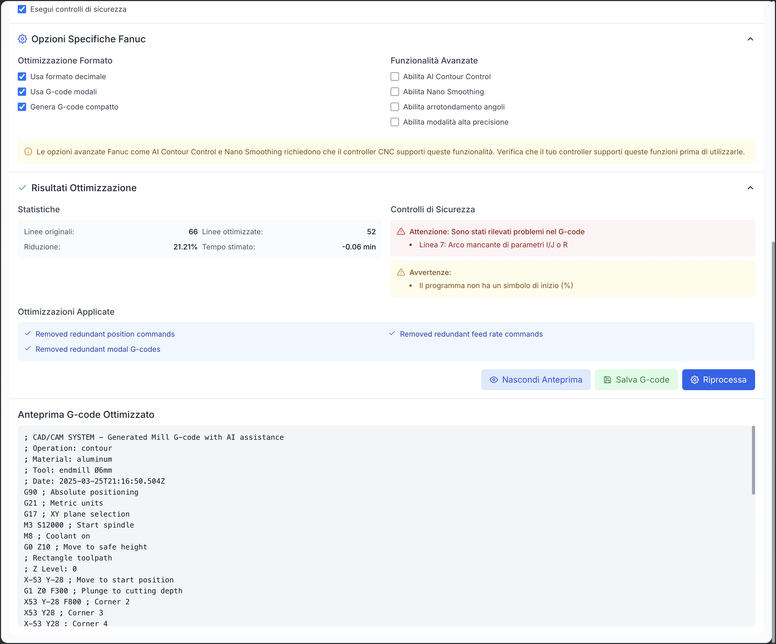
Task: Enable Abilita Nano Smoothing
Action: 395,92
